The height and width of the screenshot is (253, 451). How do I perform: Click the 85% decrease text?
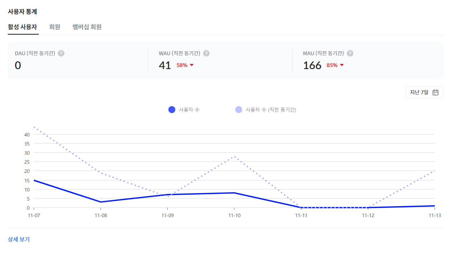332,65
